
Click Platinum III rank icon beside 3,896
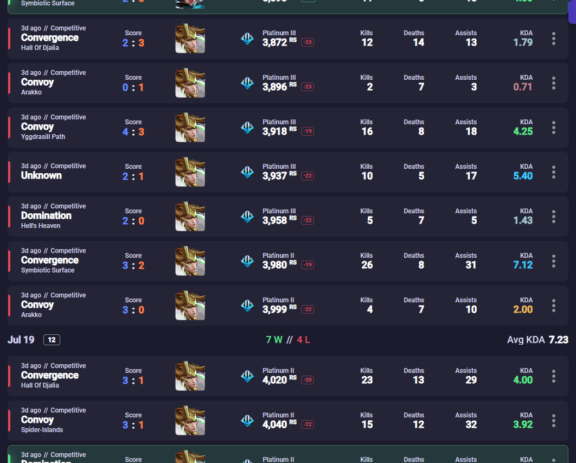click(247, 83)
